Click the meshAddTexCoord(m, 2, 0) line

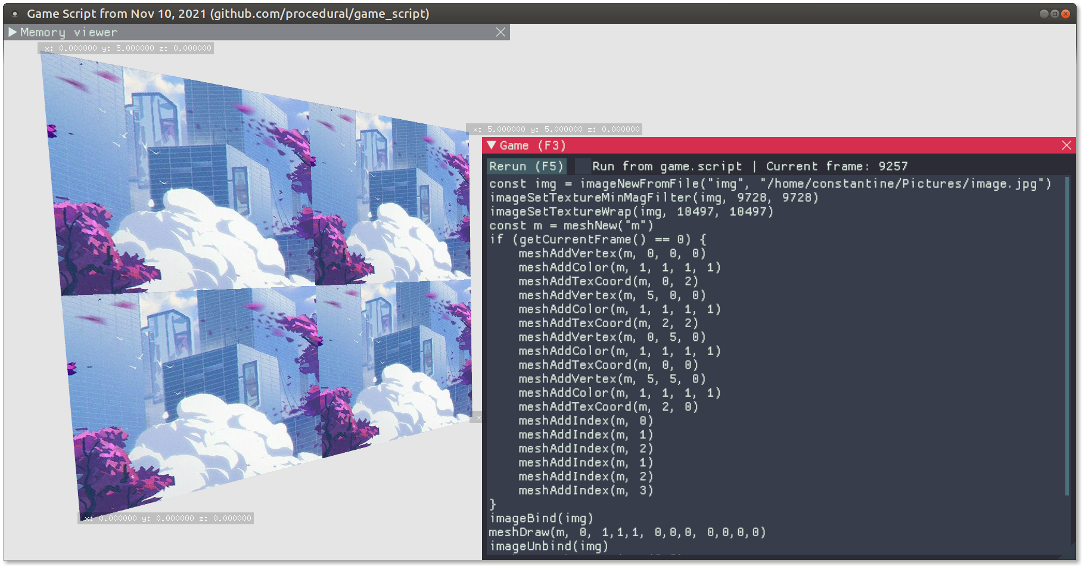click(608, 407)
